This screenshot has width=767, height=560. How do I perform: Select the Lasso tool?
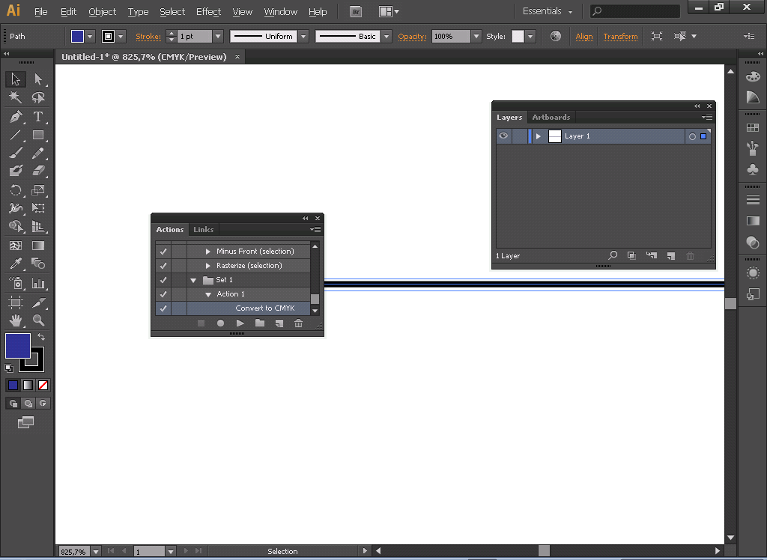pyautogui.click(x=38, y=98)
